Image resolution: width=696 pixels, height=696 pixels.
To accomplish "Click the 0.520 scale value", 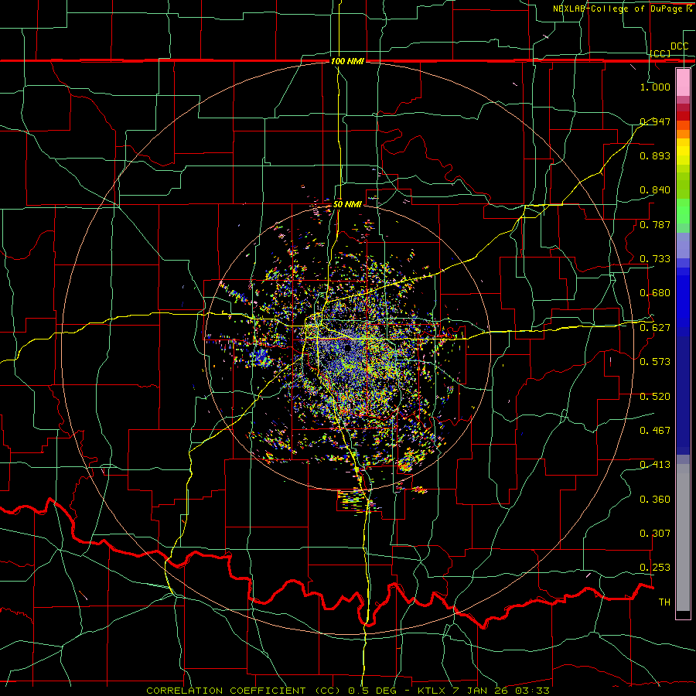I will pos(655,397).
